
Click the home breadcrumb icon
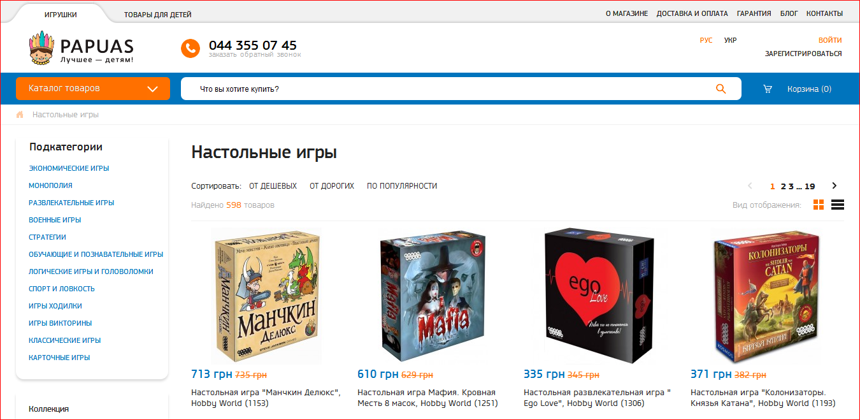coord(20,115)
